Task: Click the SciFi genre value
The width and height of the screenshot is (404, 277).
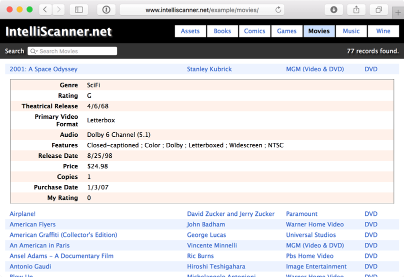Action: click(93, 85)
